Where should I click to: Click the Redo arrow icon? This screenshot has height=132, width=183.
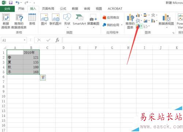point(26,3)
